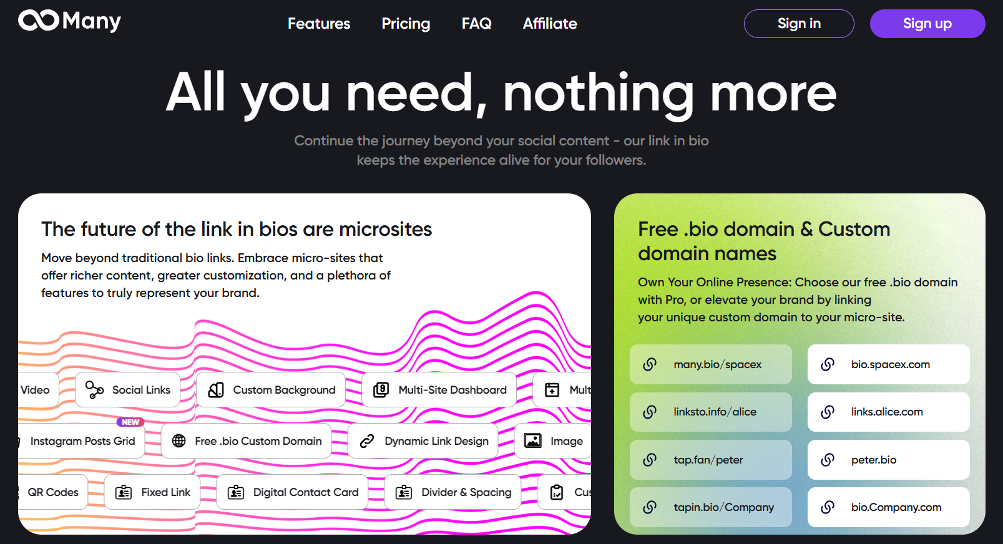The image size is (1003, 544).
Task: Click the Dynamic Link Design chain icon
Action: (x=367, y=441)
